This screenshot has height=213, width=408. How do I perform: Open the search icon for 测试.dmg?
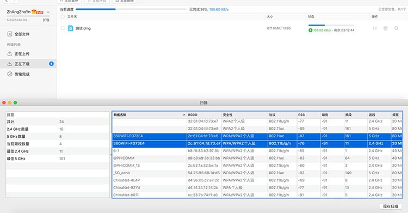click(396, 28)
